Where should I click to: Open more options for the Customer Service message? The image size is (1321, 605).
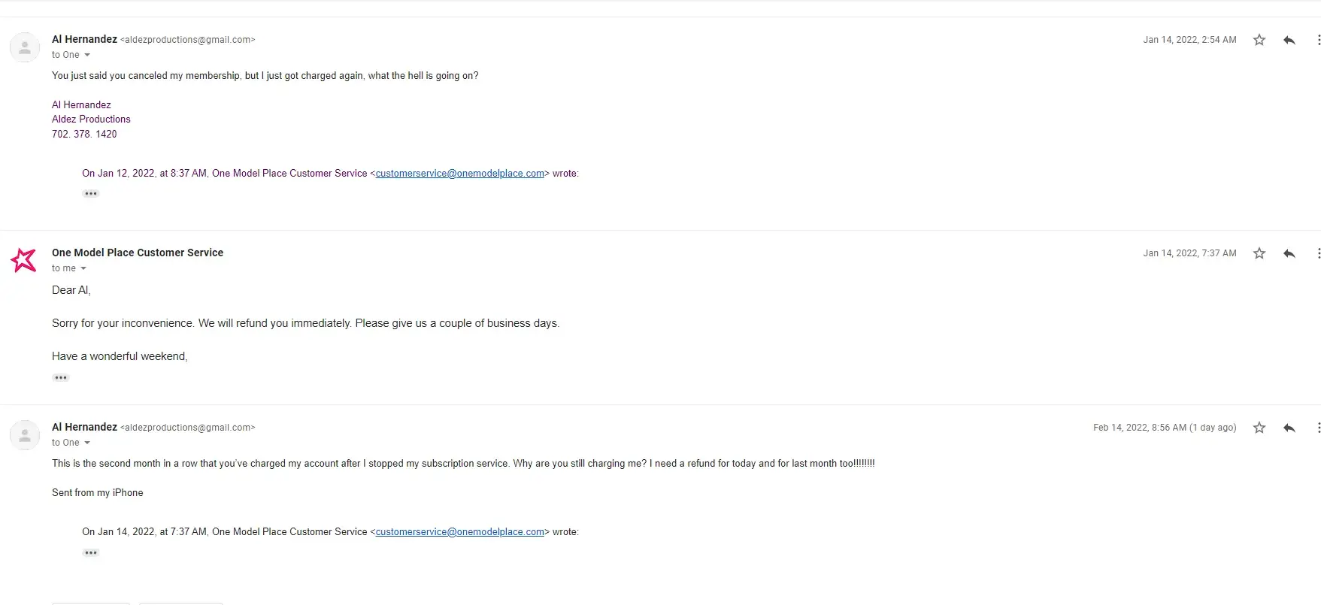[1318, 253]
